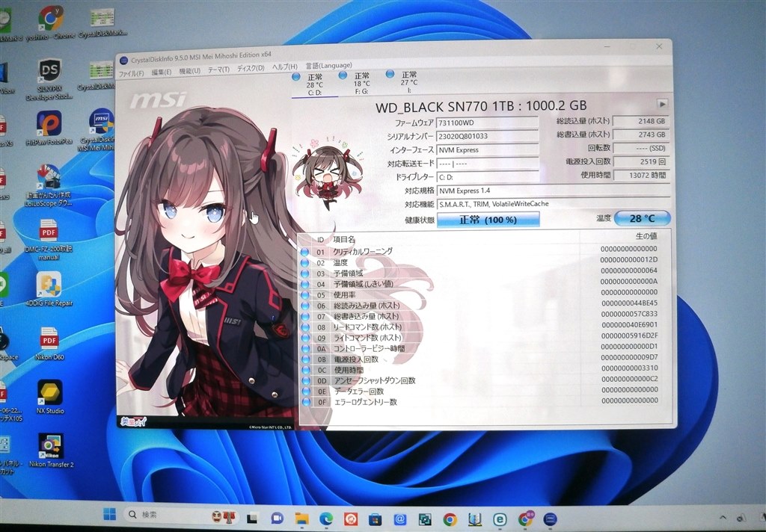Open LoiLoScope desktop shortcut
This screenshot has width=766, height=532.
(x=49, y=185)
